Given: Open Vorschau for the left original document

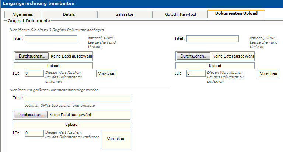Looking at the screenshot, I should point(106,74).
